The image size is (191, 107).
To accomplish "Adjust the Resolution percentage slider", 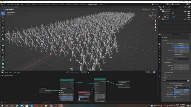I will click(x=181, y=48).
